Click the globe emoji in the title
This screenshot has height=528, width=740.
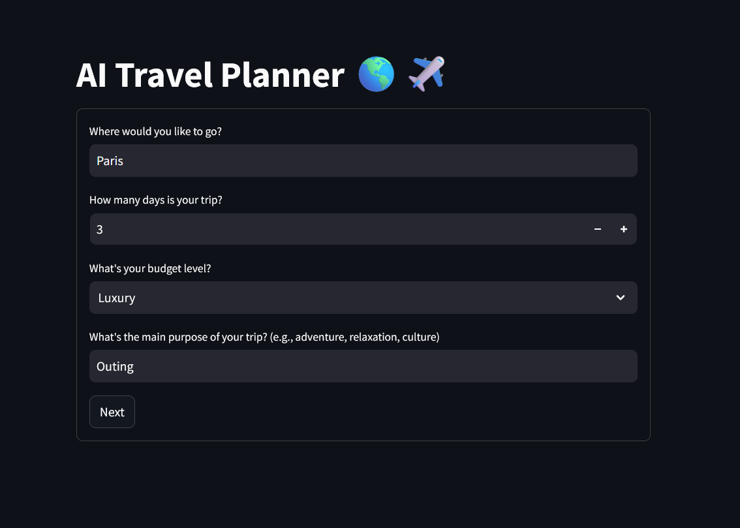pyautogui.click(x=376, y=74)
